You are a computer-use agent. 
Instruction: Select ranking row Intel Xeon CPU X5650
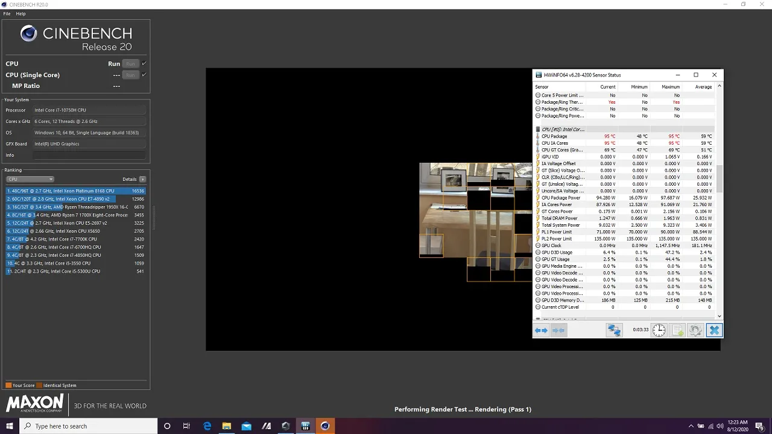click(75, 231)
